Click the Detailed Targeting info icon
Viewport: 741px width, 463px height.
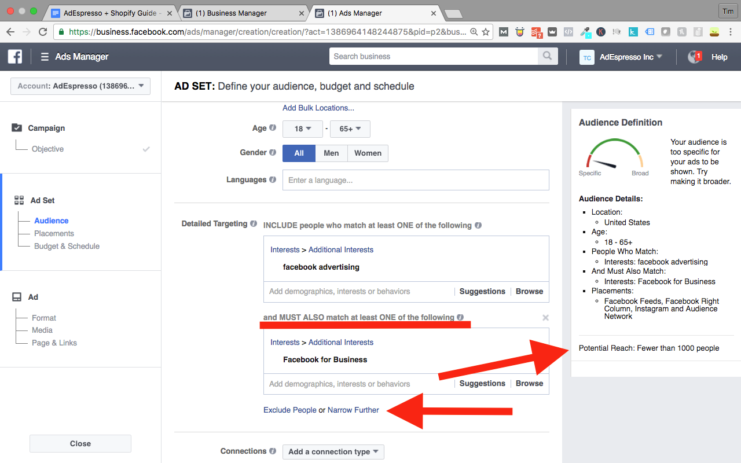point(253,223)
